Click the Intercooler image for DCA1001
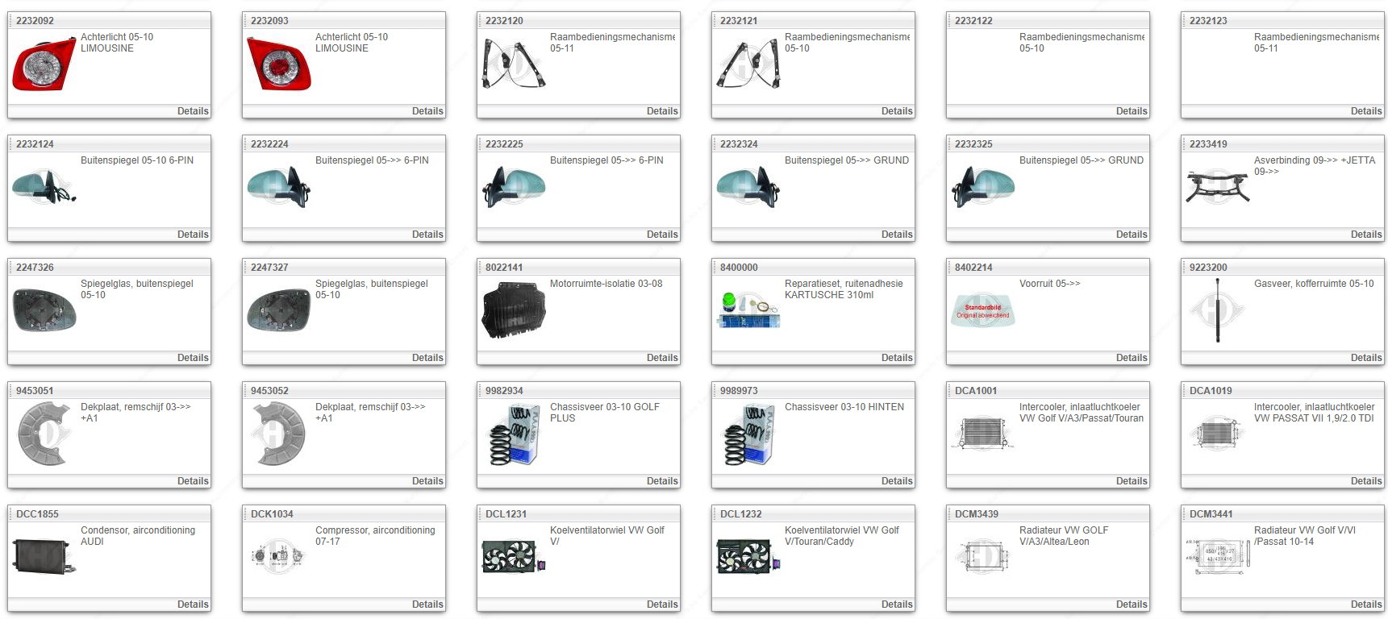The height and width of the screenshot is (619, 1388). click(983, 434)
